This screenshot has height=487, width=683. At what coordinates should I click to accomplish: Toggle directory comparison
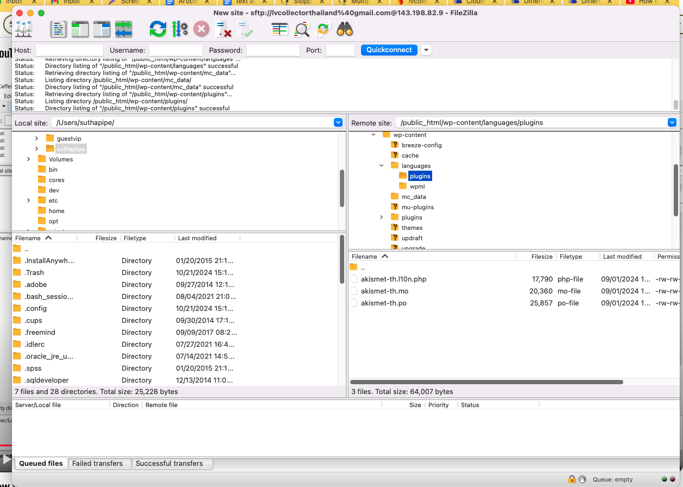[x=301, y=29]
